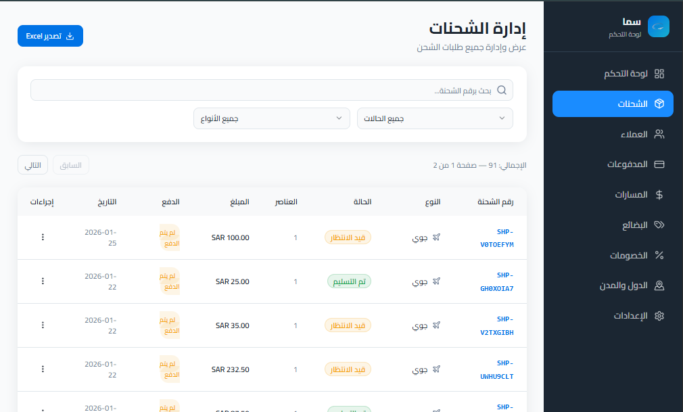Click the tag icon for البضائع
683x412 pixels.
tap(660, 225)
